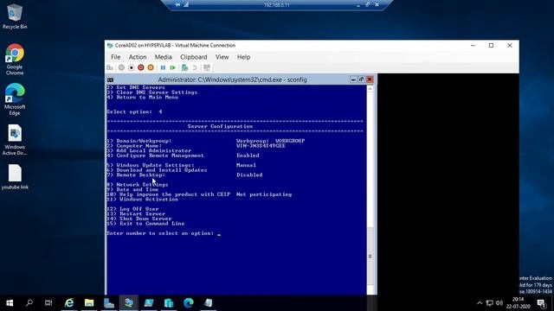Click the cmd.exe title bar system icon
This screenshot has width=554, height=311.
[x=111, y=79]
